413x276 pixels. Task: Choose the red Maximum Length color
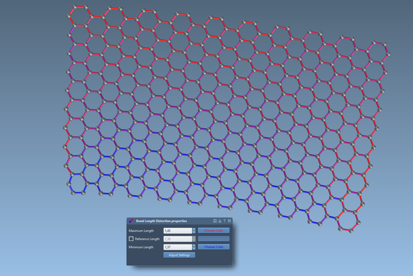point(214,231)
